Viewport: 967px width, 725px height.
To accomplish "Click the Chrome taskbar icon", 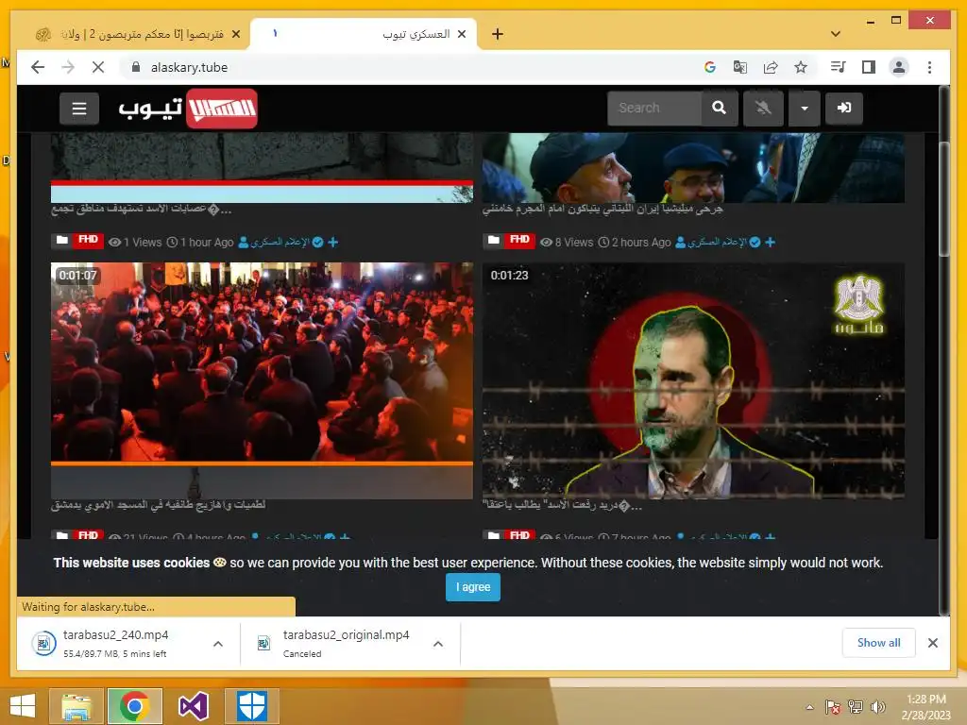I will [134, 706].
